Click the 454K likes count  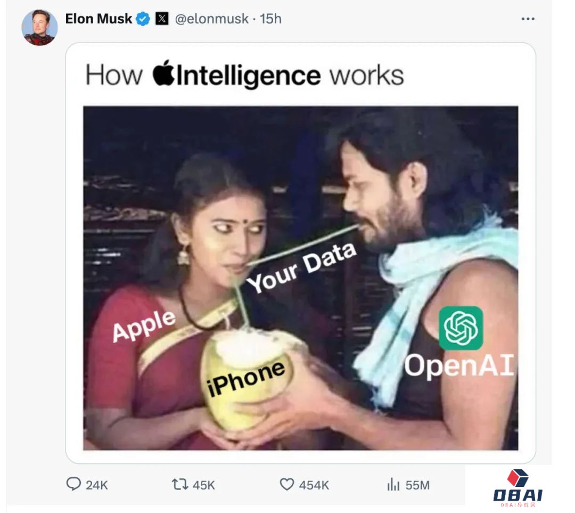tap(314, 485)
